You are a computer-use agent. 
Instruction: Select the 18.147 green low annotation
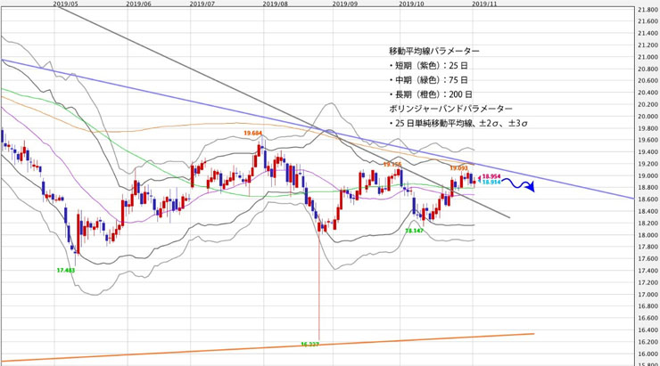(x=414, y=231)
